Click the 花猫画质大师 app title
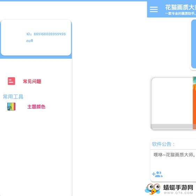Image resolution: width=196 pixels, height=196 pixels. pyautogui.click(x=181, y=7)
